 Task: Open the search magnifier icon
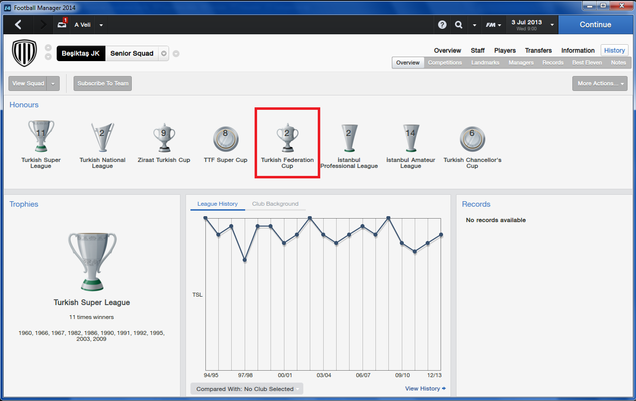(459, 25)
